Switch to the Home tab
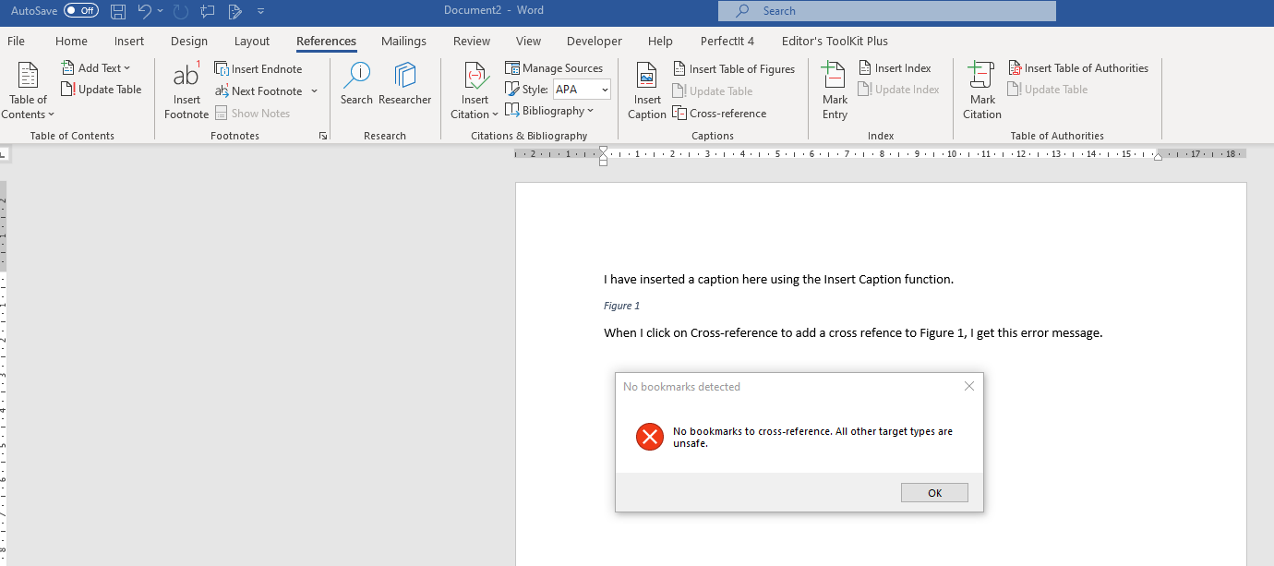The image size is (1274, 566). pyautogui.click(x=71, y=41)
